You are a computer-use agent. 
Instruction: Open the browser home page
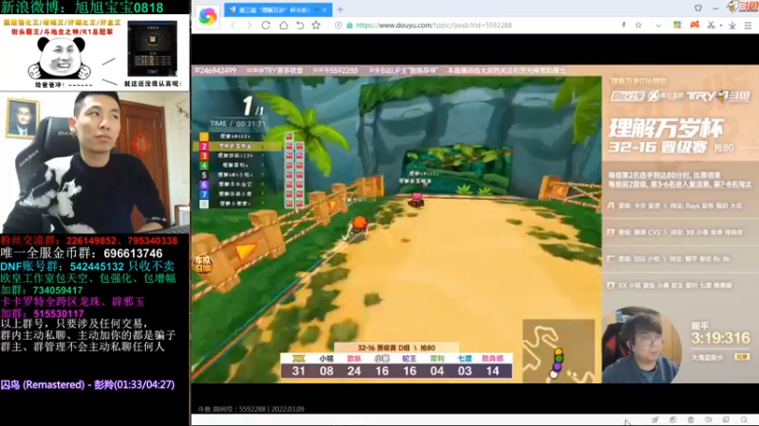[x=283, y=26]
